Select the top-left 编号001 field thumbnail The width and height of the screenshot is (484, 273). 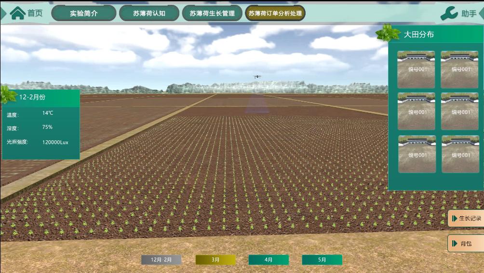click(x=416, y=69)
